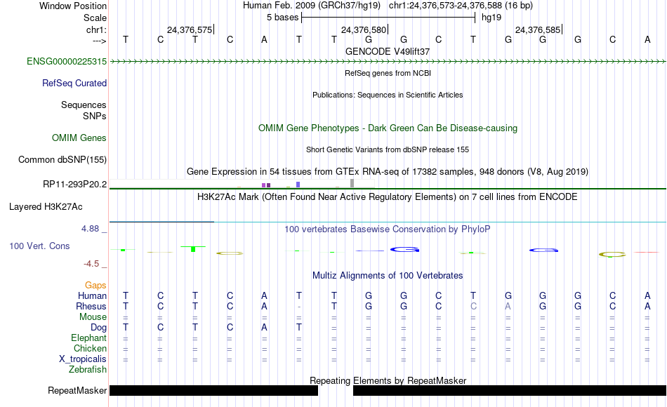Click the Sequences track label
Image resolution: width=667 pixels, height=407 pixels.
pos(84,105)
